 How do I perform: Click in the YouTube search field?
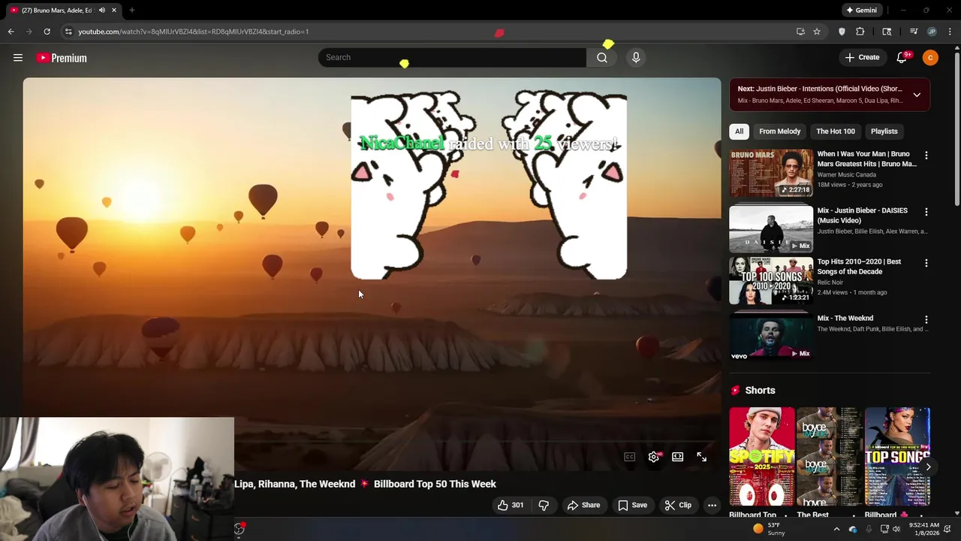click(x=452, y=57)
